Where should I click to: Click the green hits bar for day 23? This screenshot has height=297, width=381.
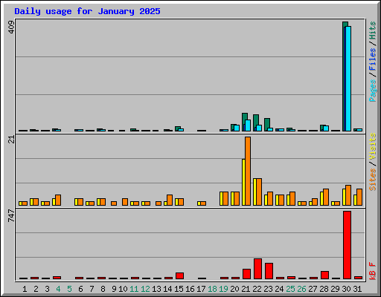(x=266, y=125)
